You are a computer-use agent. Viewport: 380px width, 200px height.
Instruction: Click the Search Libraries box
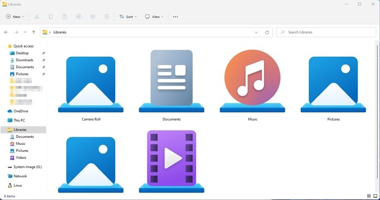point(326,32)
